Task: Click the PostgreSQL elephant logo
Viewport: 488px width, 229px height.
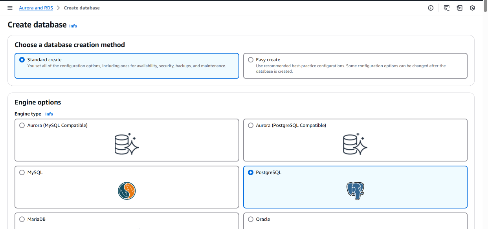Action: tap(355, 191)
